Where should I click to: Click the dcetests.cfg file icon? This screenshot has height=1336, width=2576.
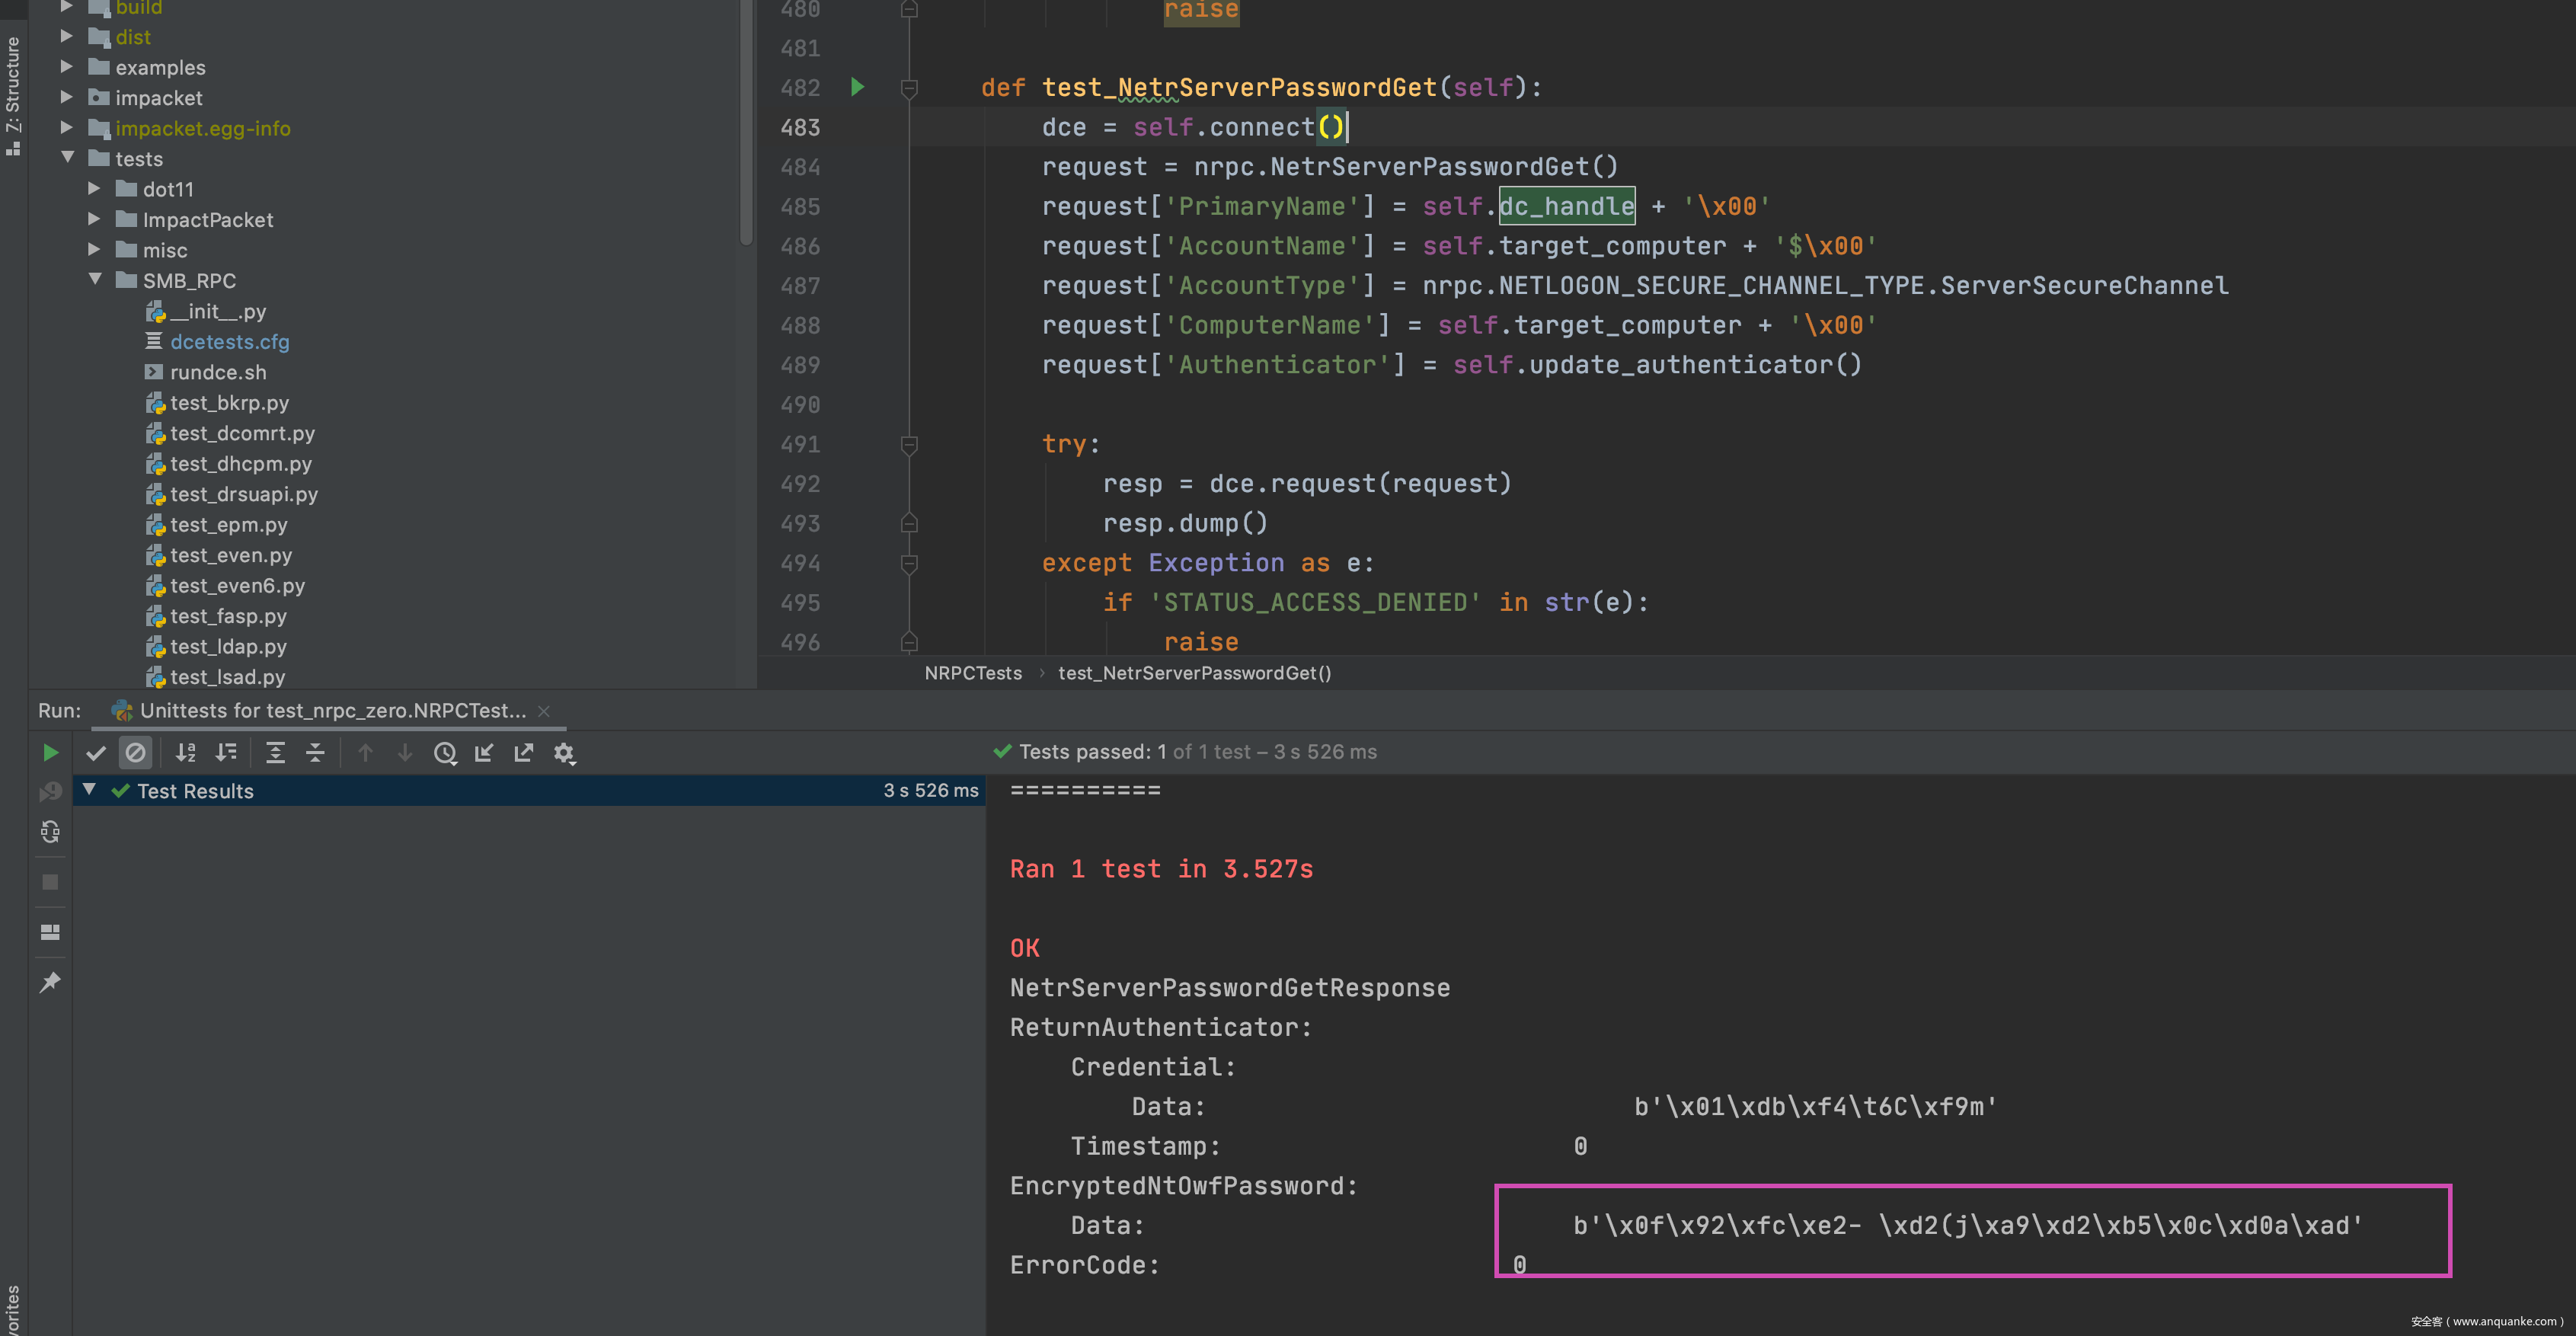153,341
